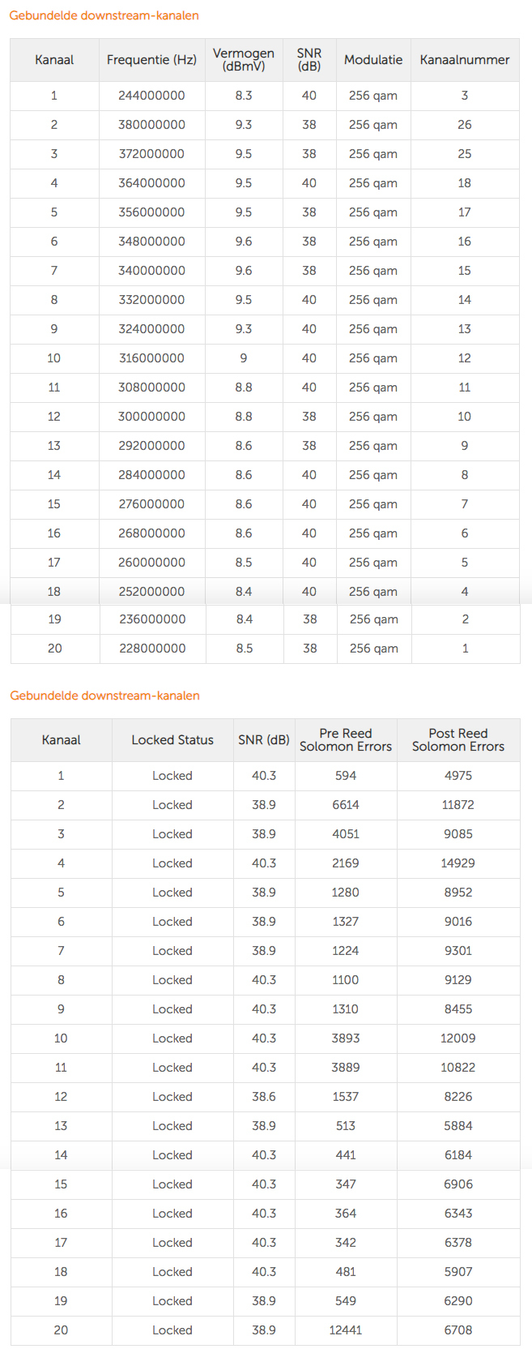Viewport: 532px width, 1366px height.
Task: Click the heading above the frequency table
Action: click(104, 15)
